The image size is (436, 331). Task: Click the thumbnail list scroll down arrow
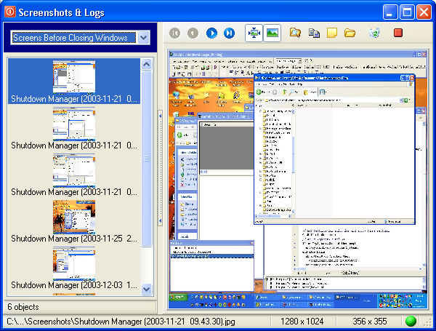coord(146,289)
